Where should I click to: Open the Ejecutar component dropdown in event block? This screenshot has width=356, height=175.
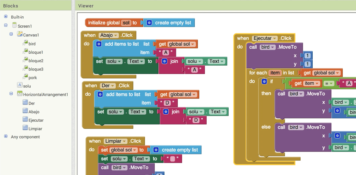pyautogui.click(x=274, y=38)
